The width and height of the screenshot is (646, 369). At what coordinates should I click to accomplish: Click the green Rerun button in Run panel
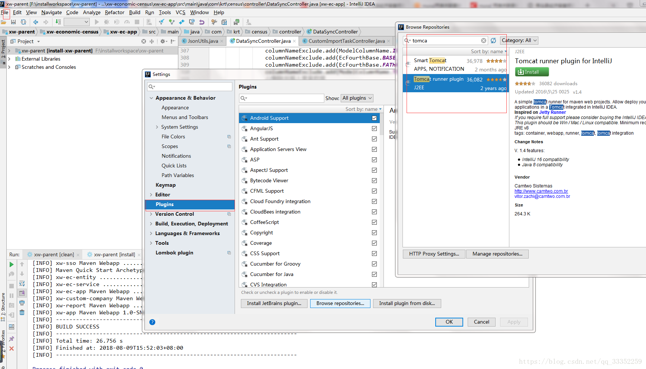(12, 264)
